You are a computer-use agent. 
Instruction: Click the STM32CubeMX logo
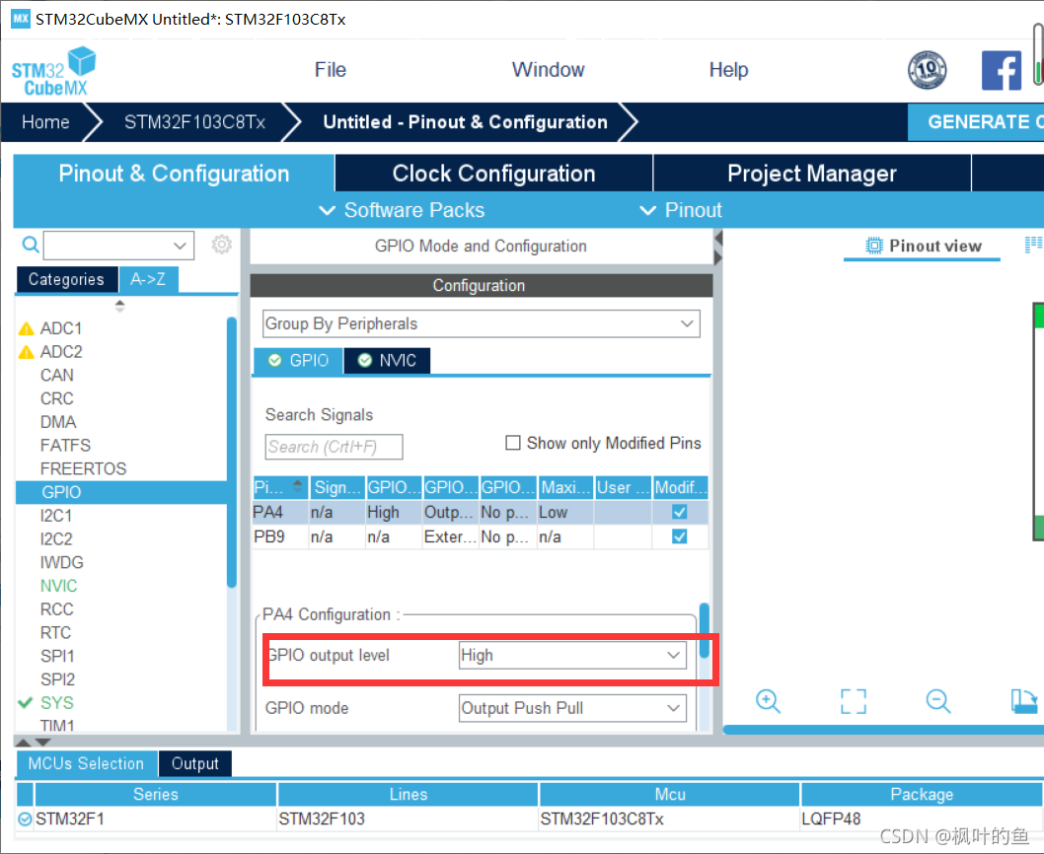(x=53, y=72)
